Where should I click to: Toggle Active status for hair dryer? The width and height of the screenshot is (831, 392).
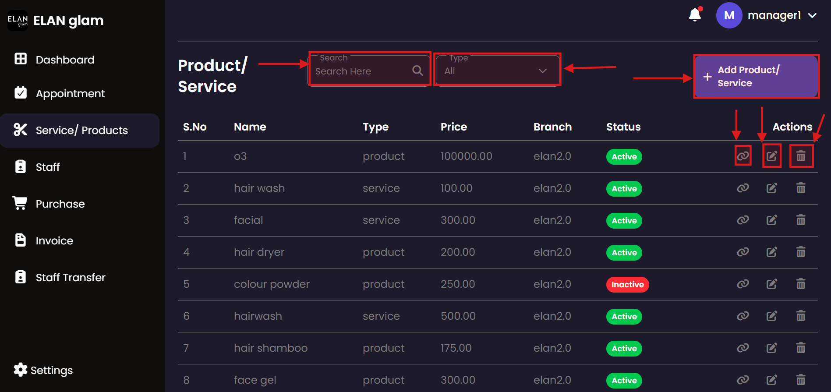(x=624, y=253)
